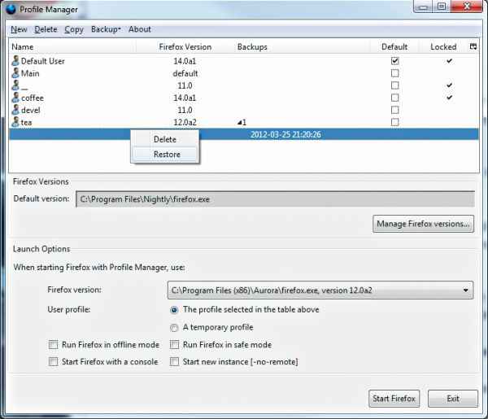Viewport: 488px width, 419px height.
Task: Open the Backup dropdown menu
Action: [x=106, y=29]
